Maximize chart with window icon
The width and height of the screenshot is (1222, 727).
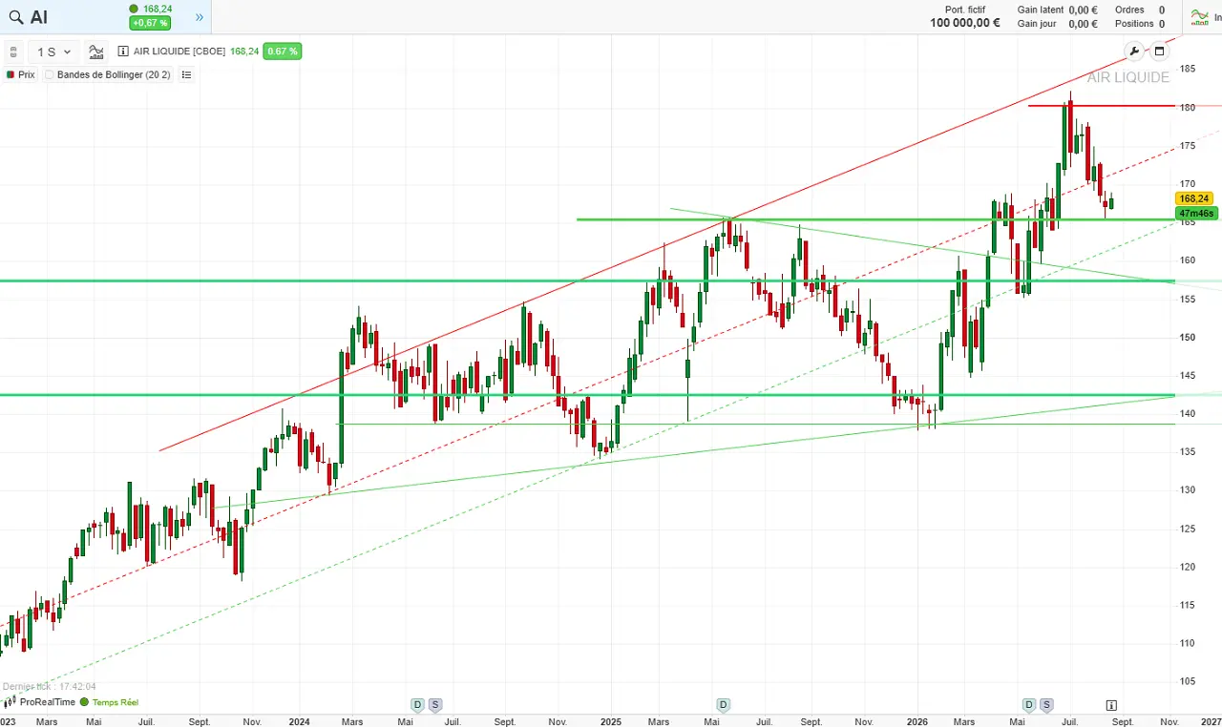(1160, 52)
